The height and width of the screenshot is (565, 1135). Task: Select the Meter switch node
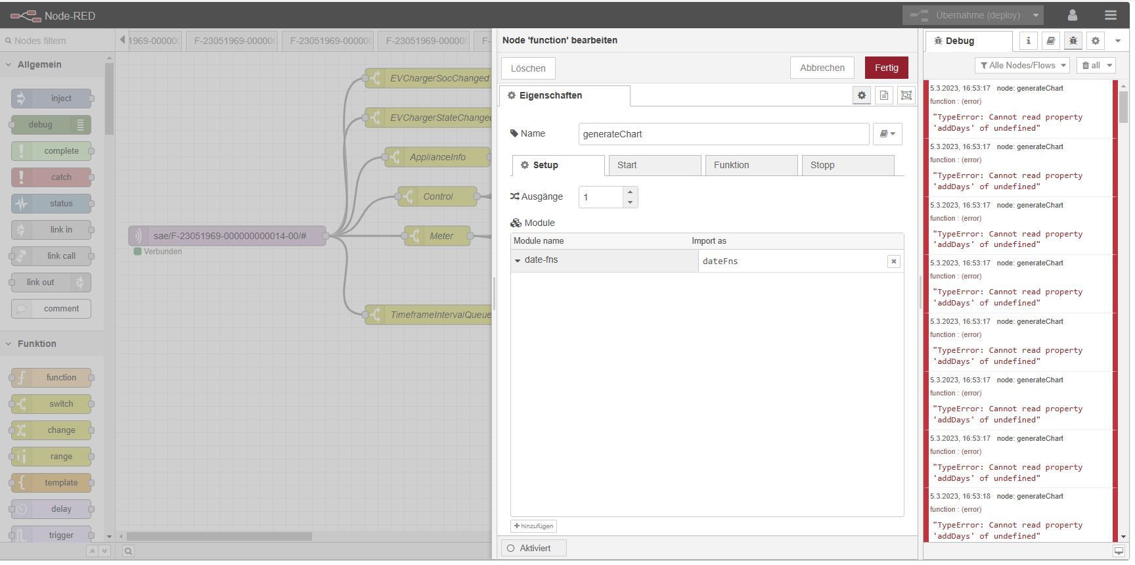click(x=437, y=236)
